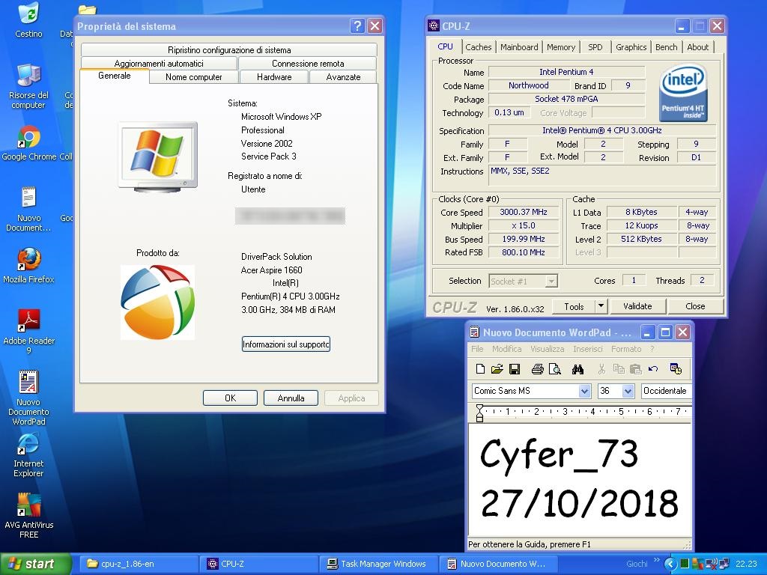Click the Cut scissors icon in WordPad

(601, 369)
